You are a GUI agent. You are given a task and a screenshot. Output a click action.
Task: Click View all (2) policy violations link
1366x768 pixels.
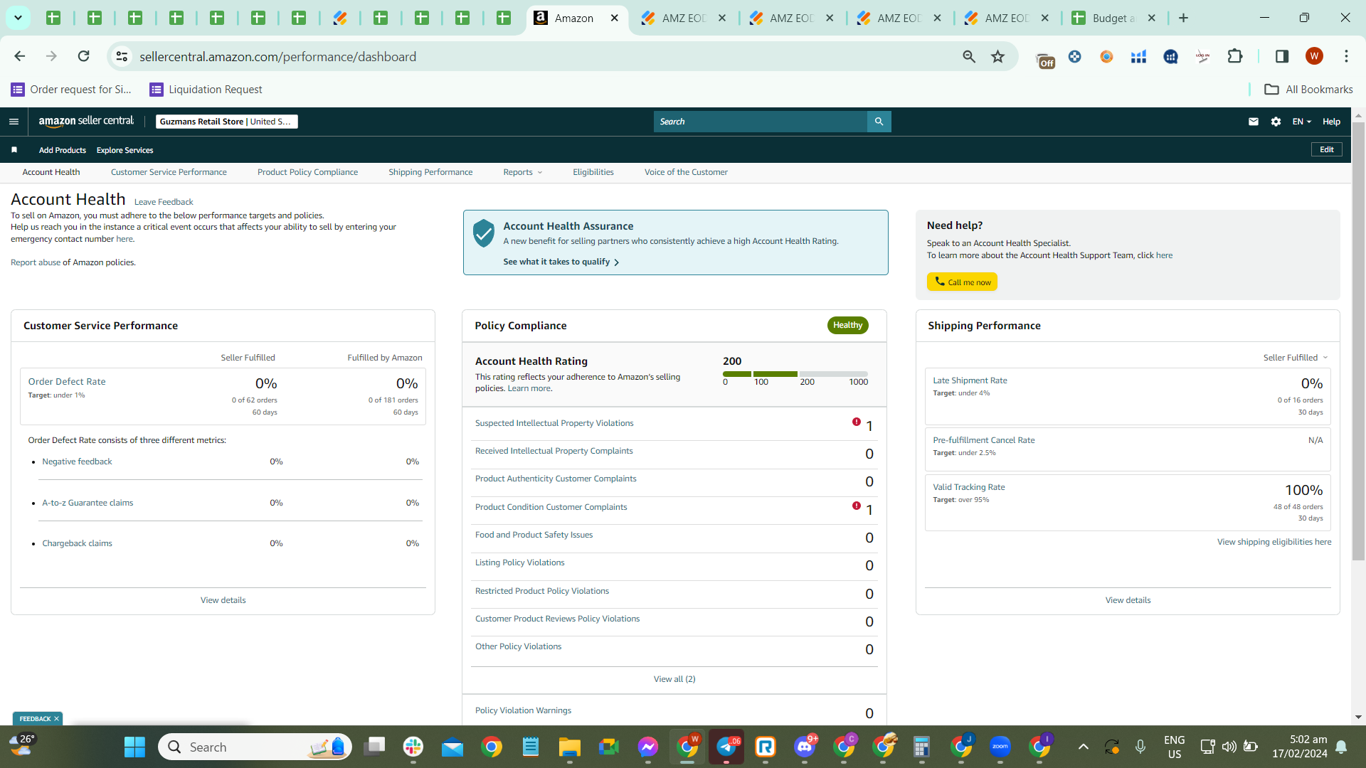tap(674, 679)
